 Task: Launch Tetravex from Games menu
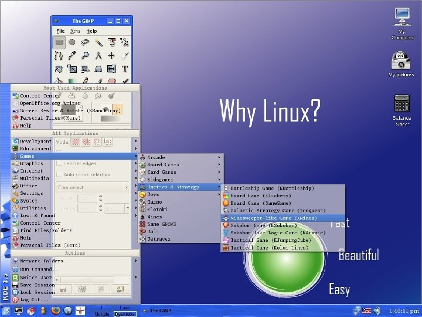coord(181,239)
